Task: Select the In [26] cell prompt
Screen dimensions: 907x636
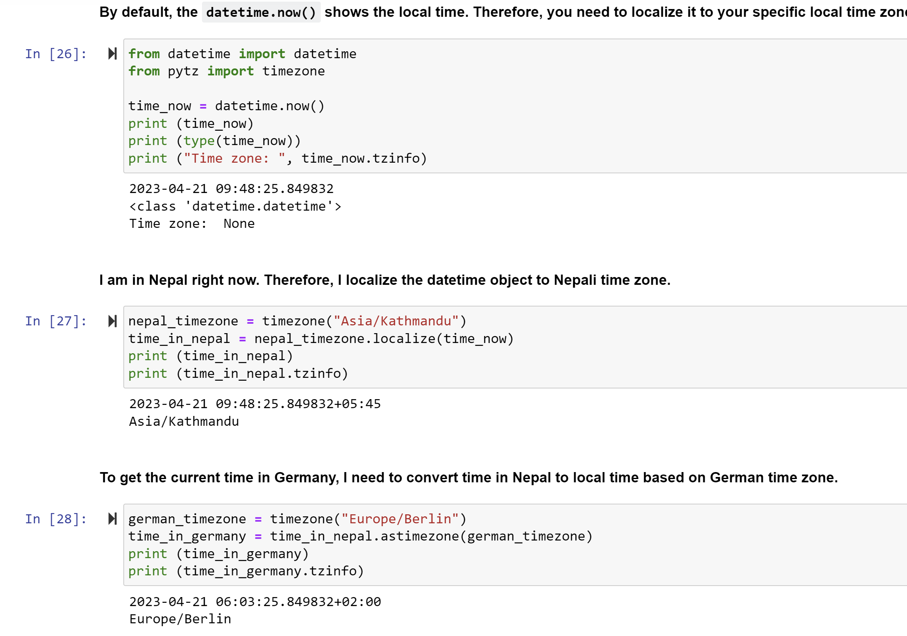Action: tap(56, 54)
